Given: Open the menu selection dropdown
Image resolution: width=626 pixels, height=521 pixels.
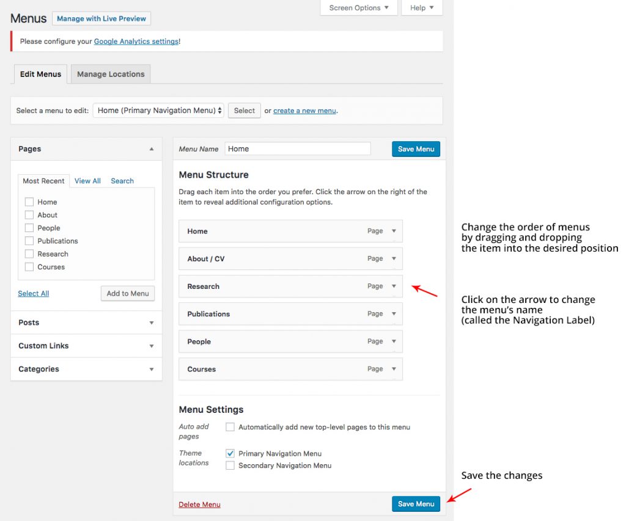Looking at the screenshot, I should 158,111.
